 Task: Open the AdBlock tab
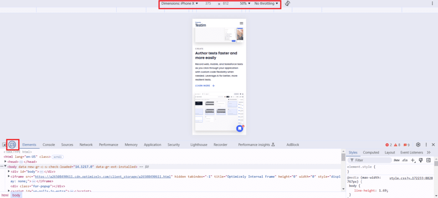(x=293, y=145)
